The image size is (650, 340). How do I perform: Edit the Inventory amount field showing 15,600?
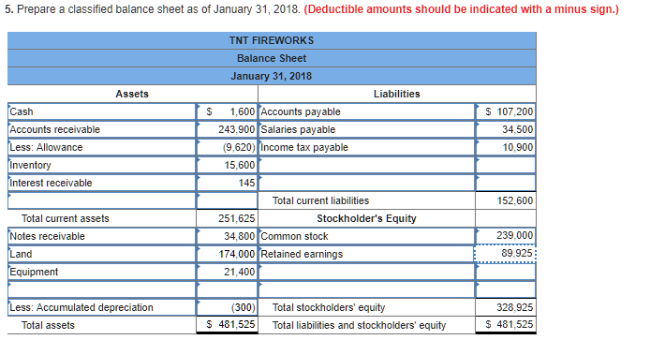point(227,165)
